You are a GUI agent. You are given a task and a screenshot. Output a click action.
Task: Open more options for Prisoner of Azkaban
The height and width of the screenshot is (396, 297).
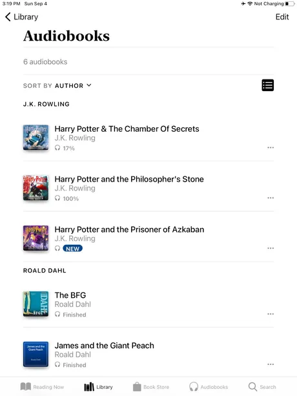[271, 248]
